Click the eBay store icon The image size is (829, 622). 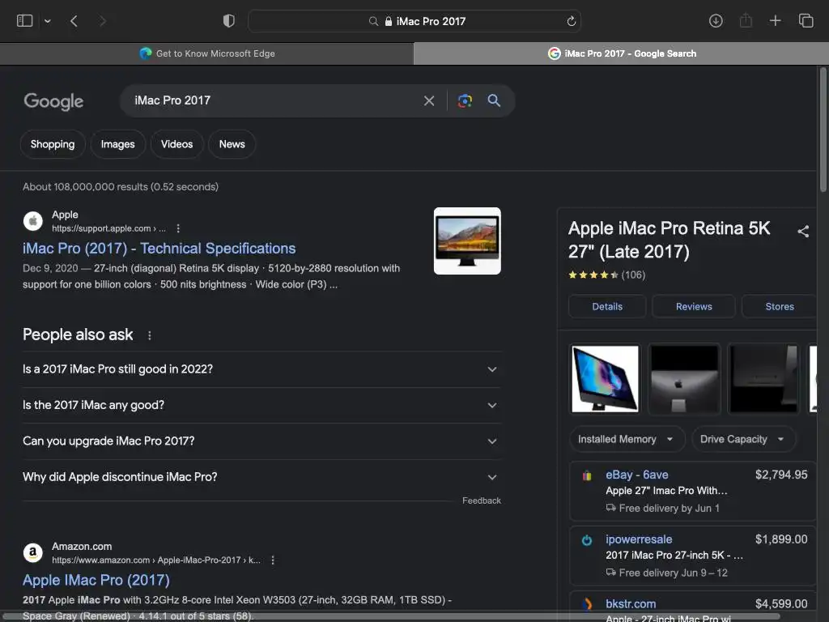point(587,475)
